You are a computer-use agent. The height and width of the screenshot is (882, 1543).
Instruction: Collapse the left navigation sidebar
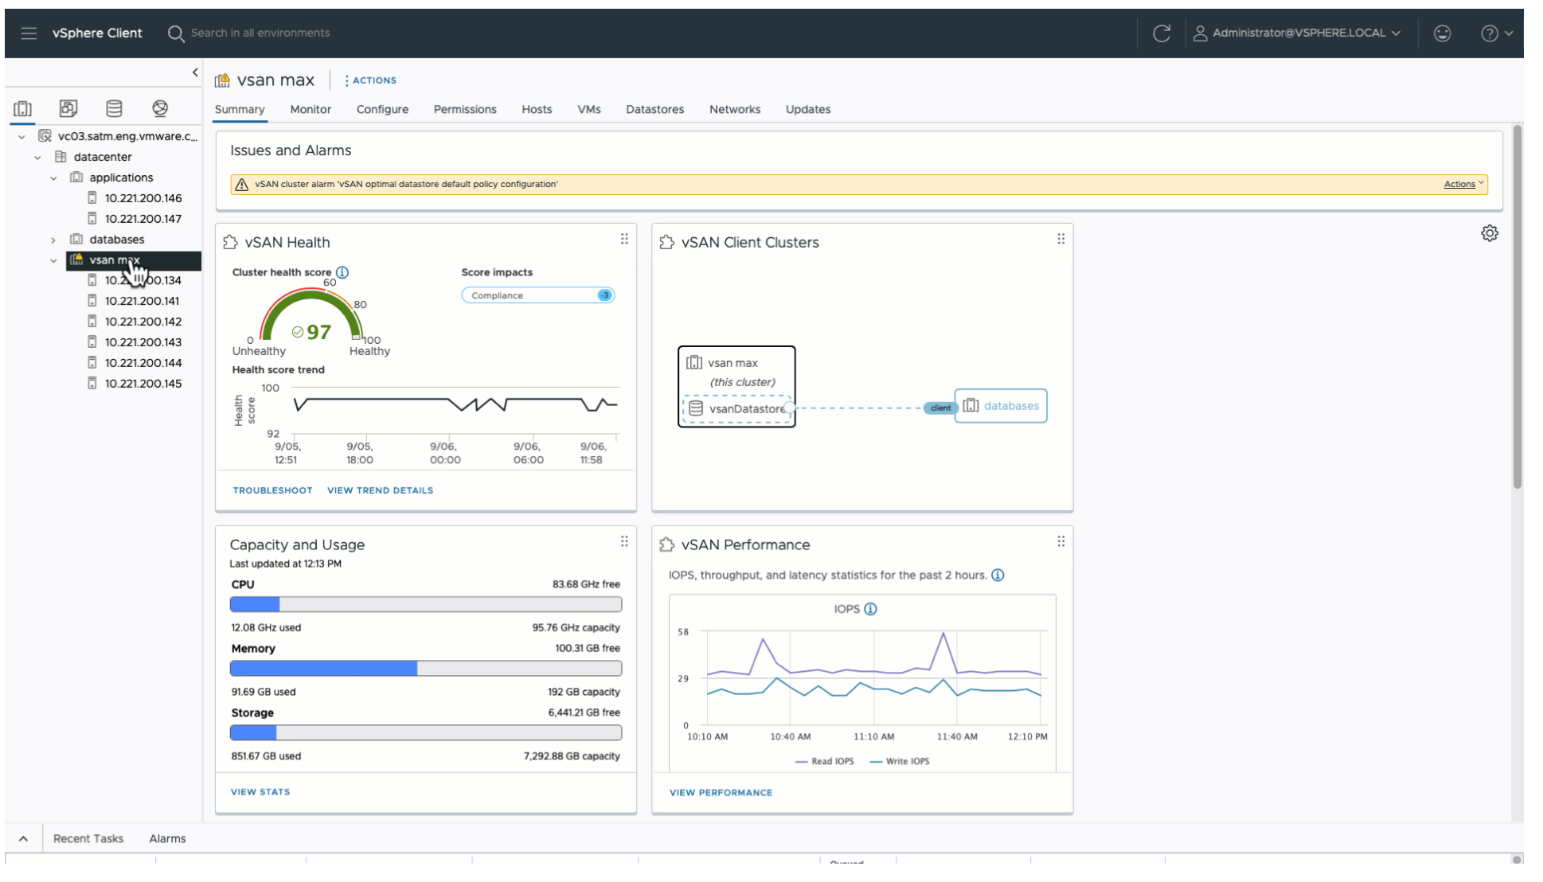click(x=195, y=72)
